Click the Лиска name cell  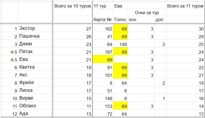pos(35,90)
